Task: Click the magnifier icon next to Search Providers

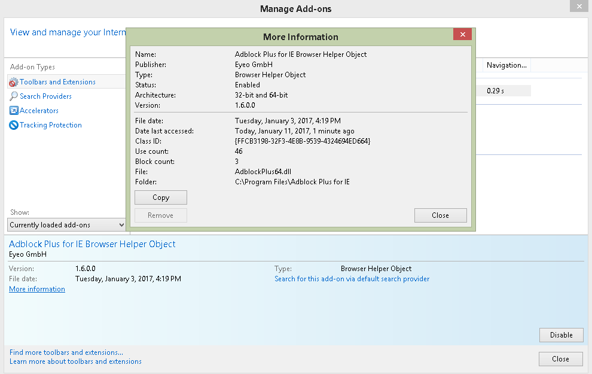Action: pyautogui.click(x=13, y=96)
